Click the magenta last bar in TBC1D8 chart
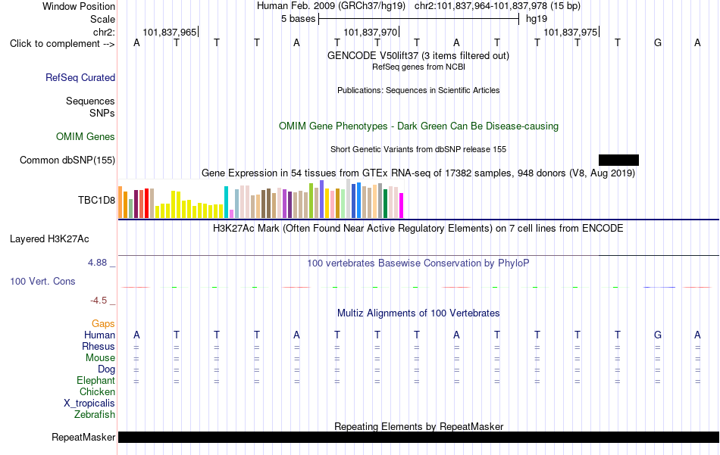This screenshot has height=455, width=720. pos(402,205)
